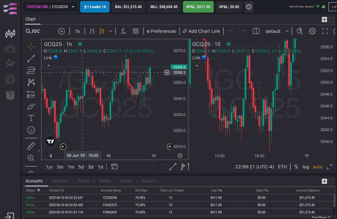
Task: Set chart range to 1yr
Action: click(49, 167)
